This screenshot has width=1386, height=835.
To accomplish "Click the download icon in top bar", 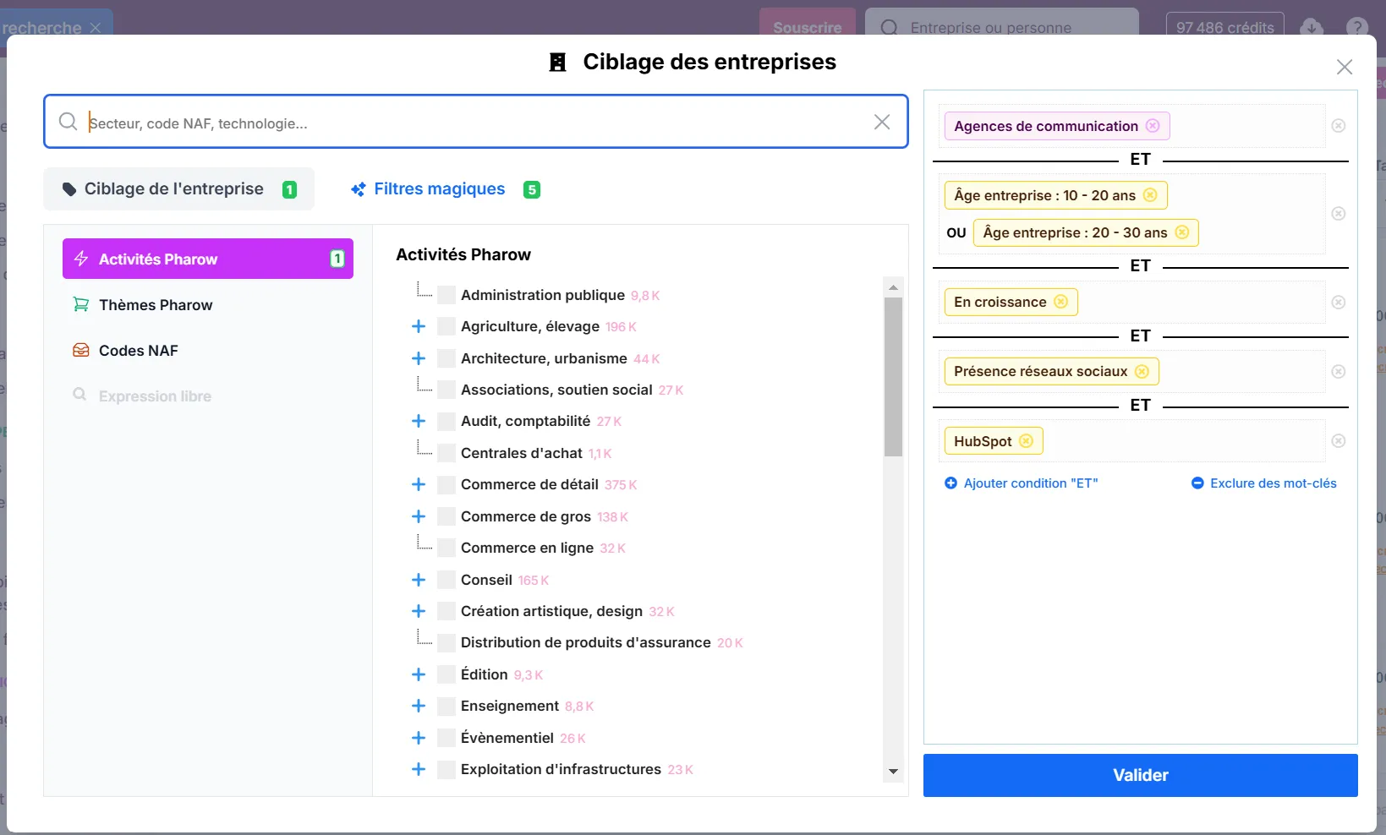I will [1312, 27].
